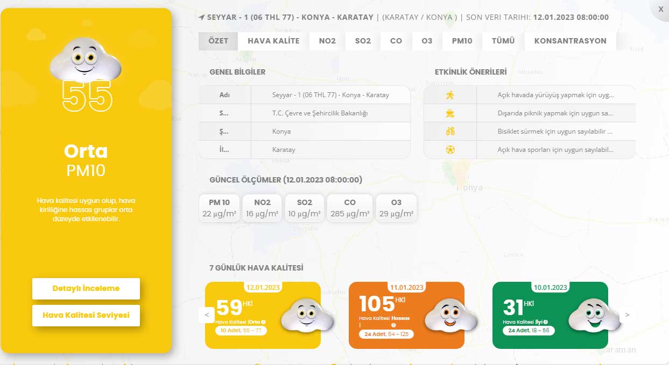Select the SO2 tab

pos(363,41)
